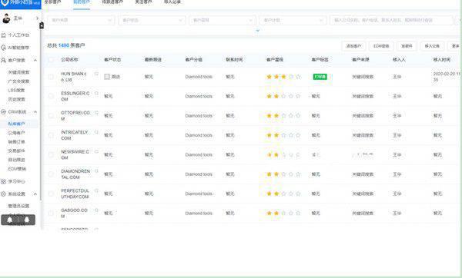Open LBS搜索 in the sidebar
462x278 pixels.
[x=16, y=90]
